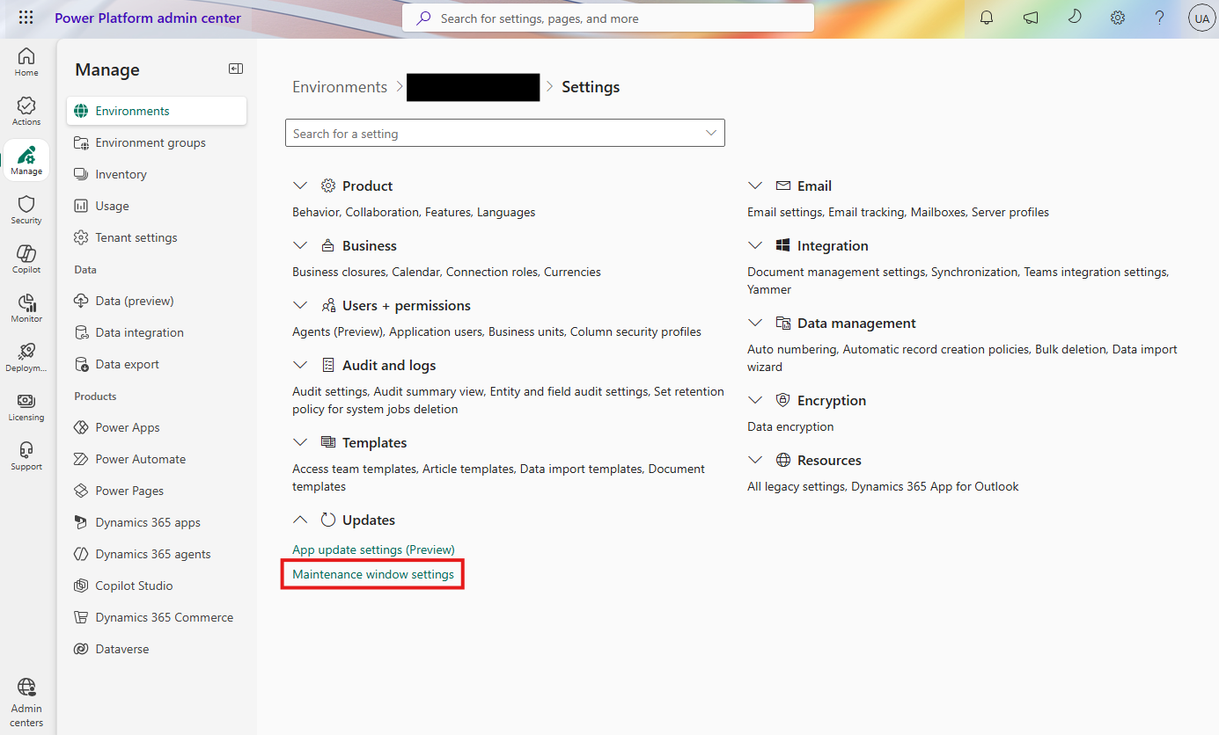Open Security in left rail
Image resolution: width=1219 pixels, height=735 pixels.
coord(26,210)
